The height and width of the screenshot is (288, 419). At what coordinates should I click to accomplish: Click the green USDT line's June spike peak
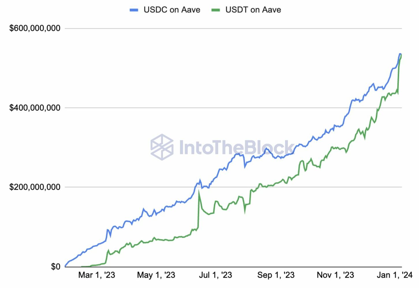point(199,192)
